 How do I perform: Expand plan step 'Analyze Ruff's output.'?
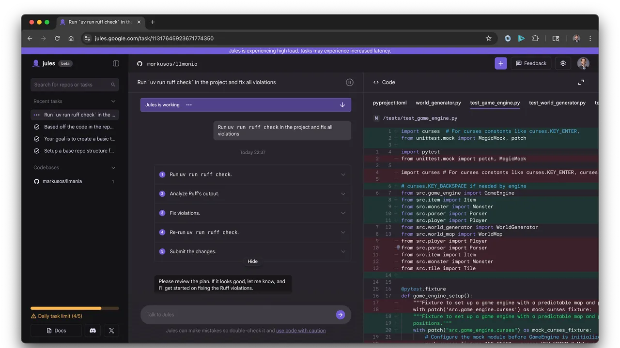pyautogui.click(x=253, y=194)
